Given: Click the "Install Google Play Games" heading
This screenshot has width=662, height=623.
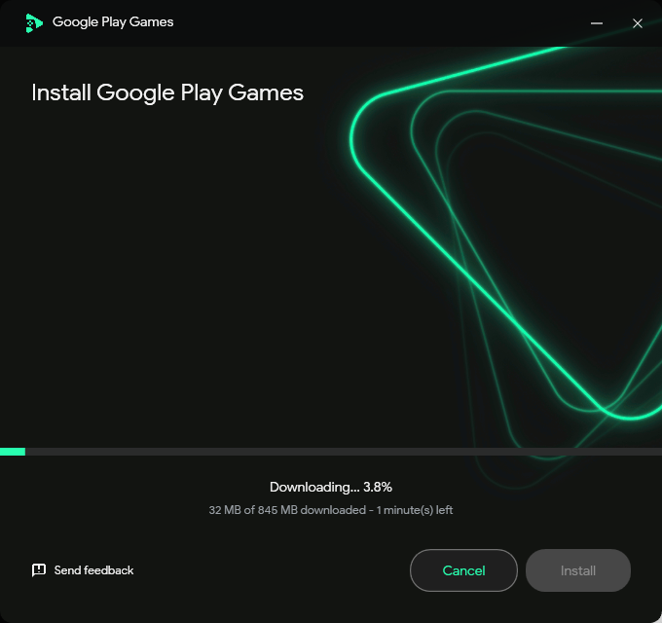Looking at the screenshot, I should 167,92.
